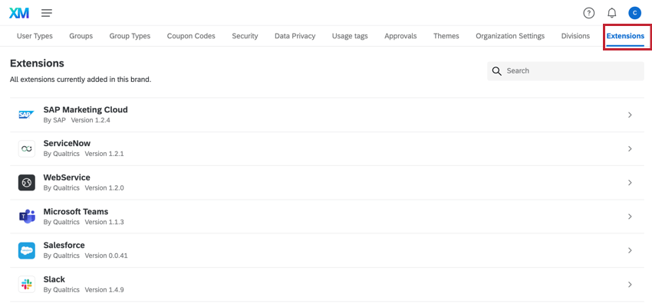Expand the Slack row chevron

pyautogui.click(x=630, y=285)
